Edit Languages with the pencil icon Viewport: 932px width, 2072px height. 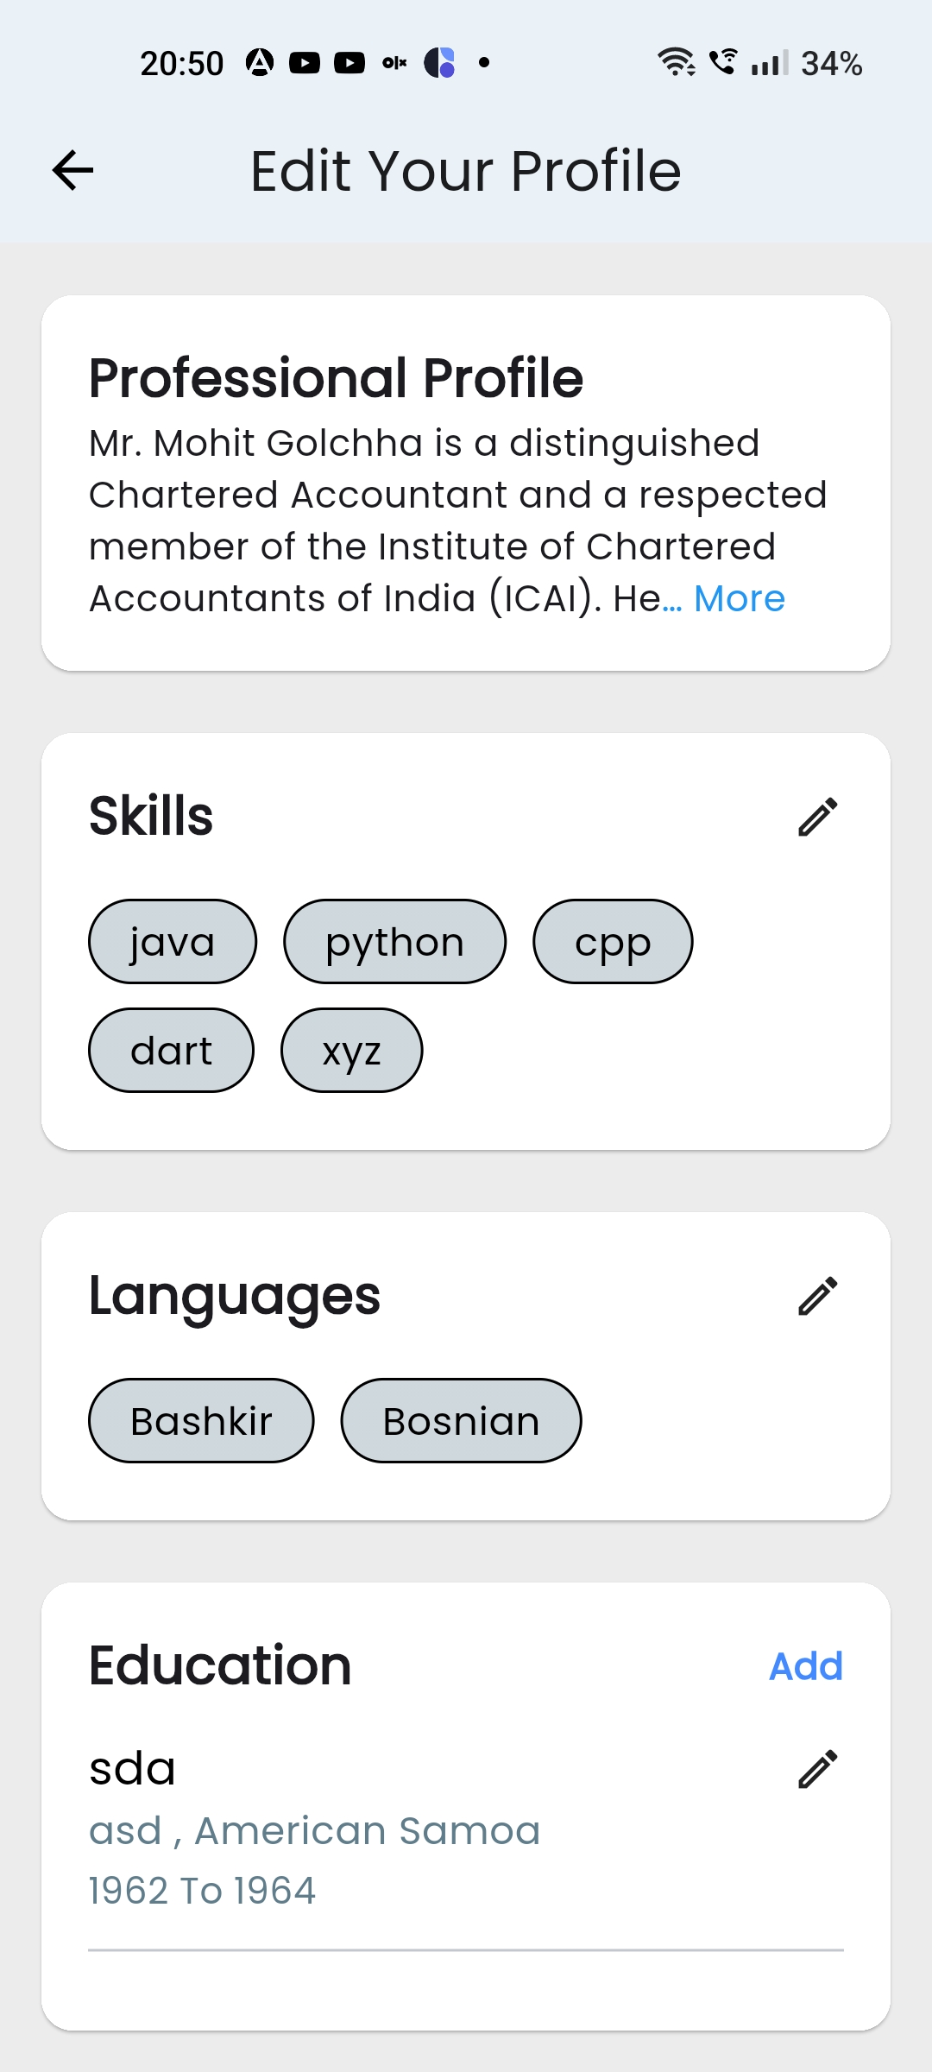(x=817, y=1296)
